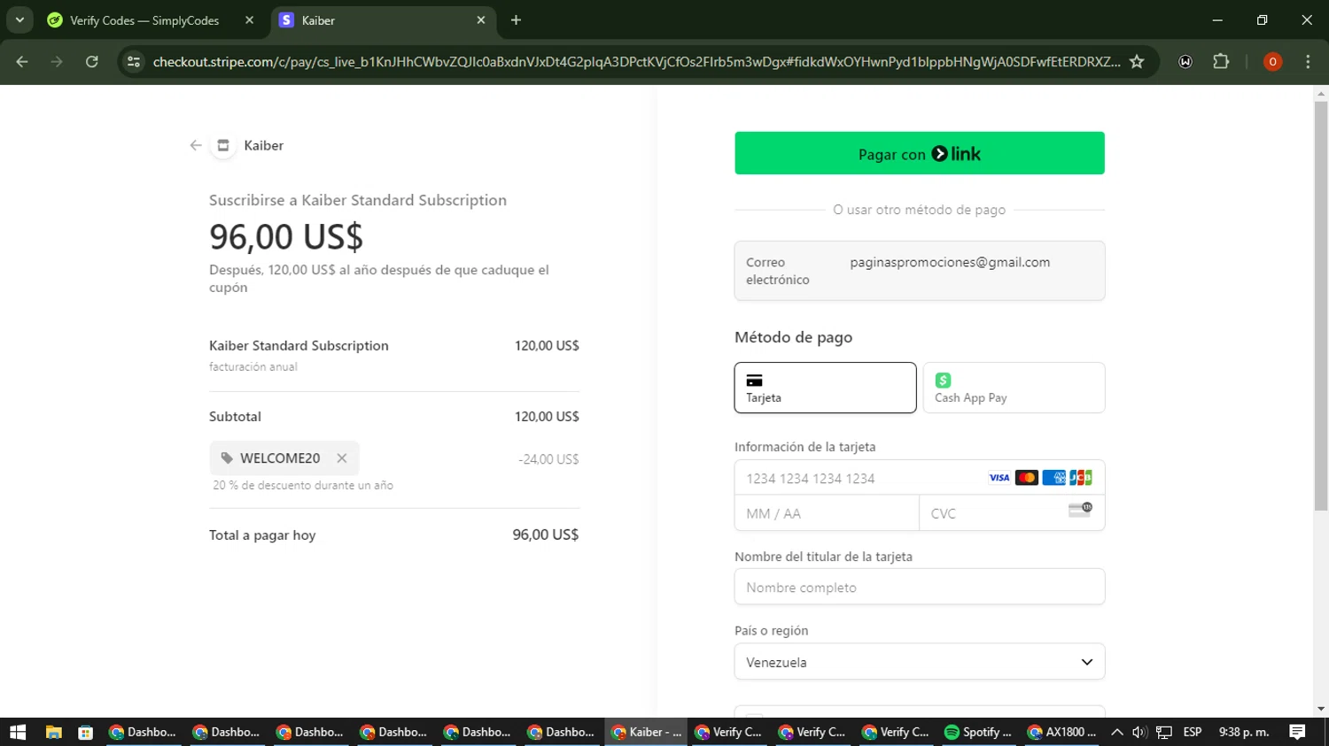Open the Windows Start menu

click(18, 732)
